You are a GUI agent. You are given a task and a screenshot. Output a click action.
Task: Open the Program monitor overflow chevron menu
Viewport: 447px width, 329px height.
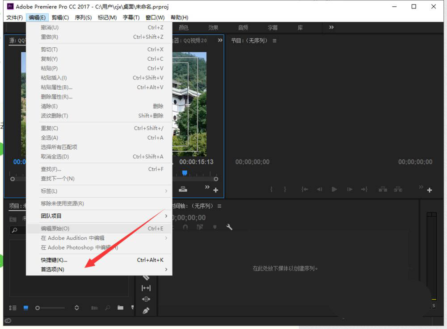tap(421, 187)
